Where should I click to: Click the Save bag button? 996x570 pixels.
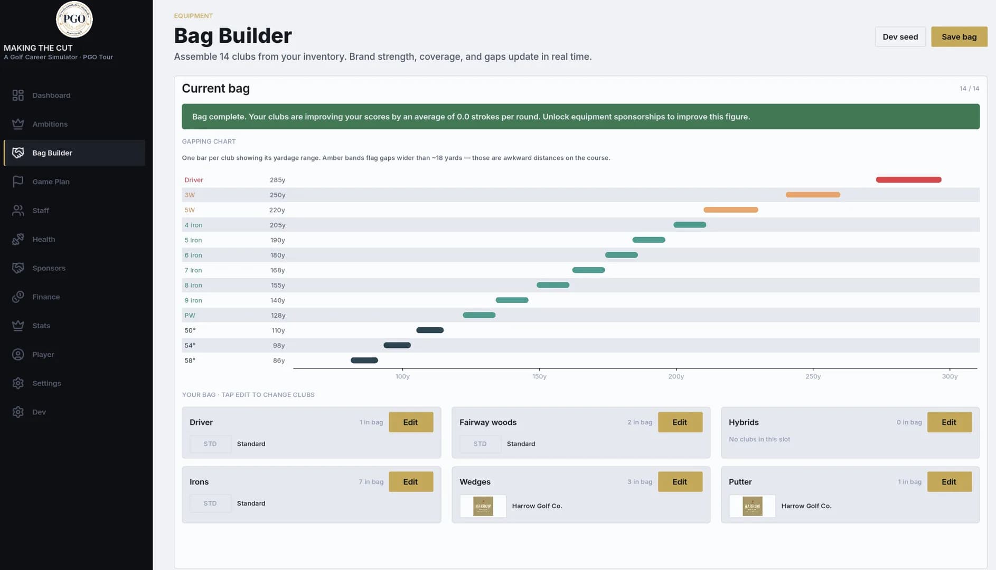[x=959, y=37]
